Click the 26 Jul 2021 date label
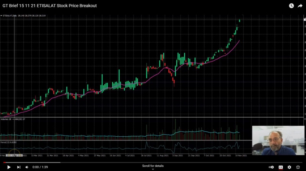The height and width of the screenshot is (171, 306). tap(146, 155)
